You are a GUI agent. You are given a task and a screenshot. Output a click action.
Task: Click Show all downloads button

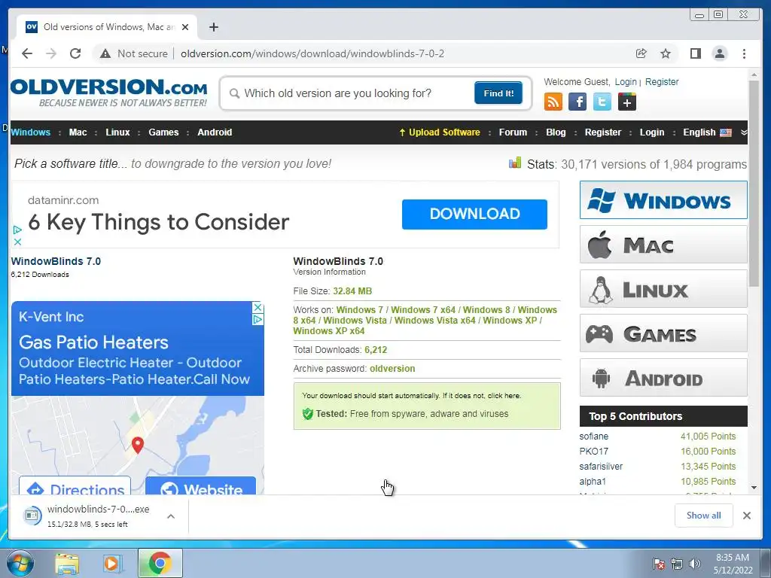coord(704,515)
